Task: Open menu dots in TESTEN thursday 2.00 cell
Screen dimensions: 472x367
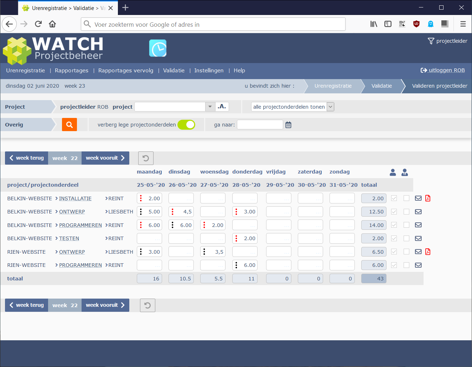Action: pos(236,238)
